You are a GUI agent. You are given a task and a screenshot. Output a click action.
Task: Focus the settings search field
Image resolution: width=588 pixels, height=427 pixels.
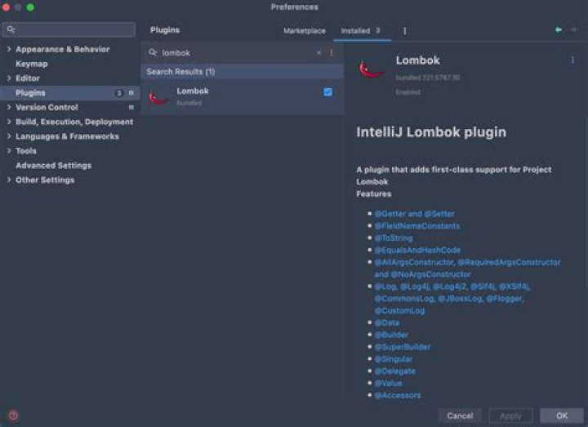[69, 29]
